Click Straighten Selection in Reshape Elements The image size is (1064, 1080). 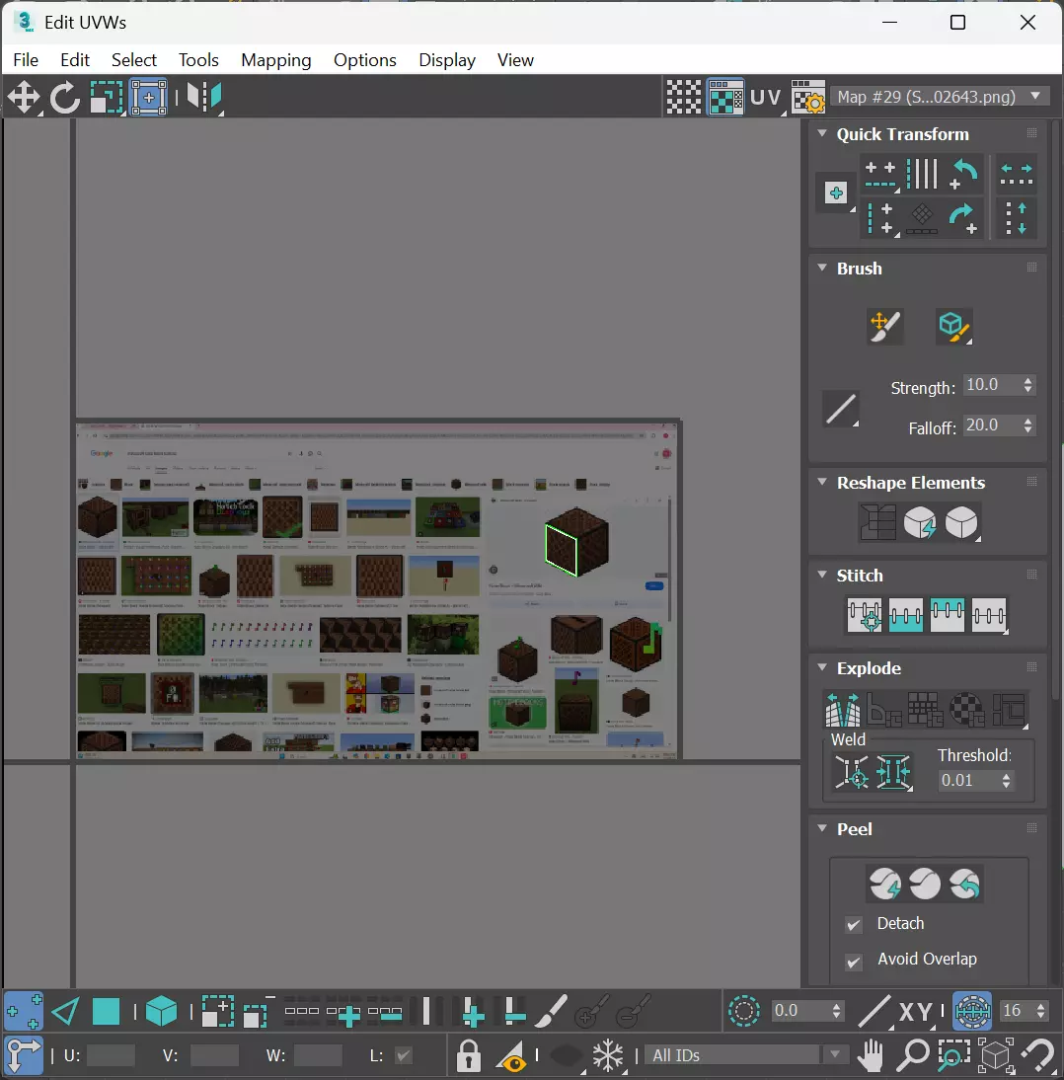click(878, 523)
